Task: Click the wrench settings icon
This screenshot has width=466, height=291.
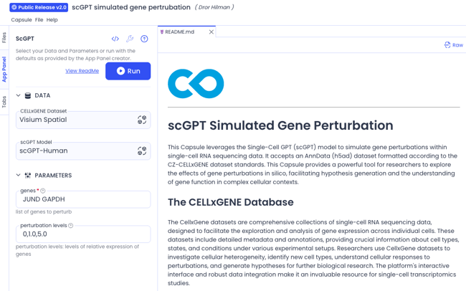Action: (130, 39)
